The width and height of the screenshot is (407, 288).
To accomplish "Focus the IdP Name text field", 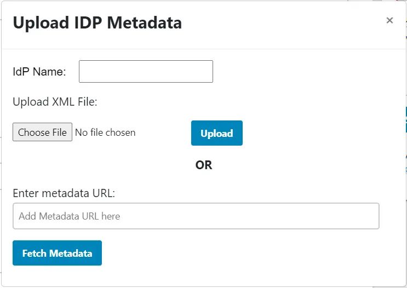I will [x=146, y=72].
